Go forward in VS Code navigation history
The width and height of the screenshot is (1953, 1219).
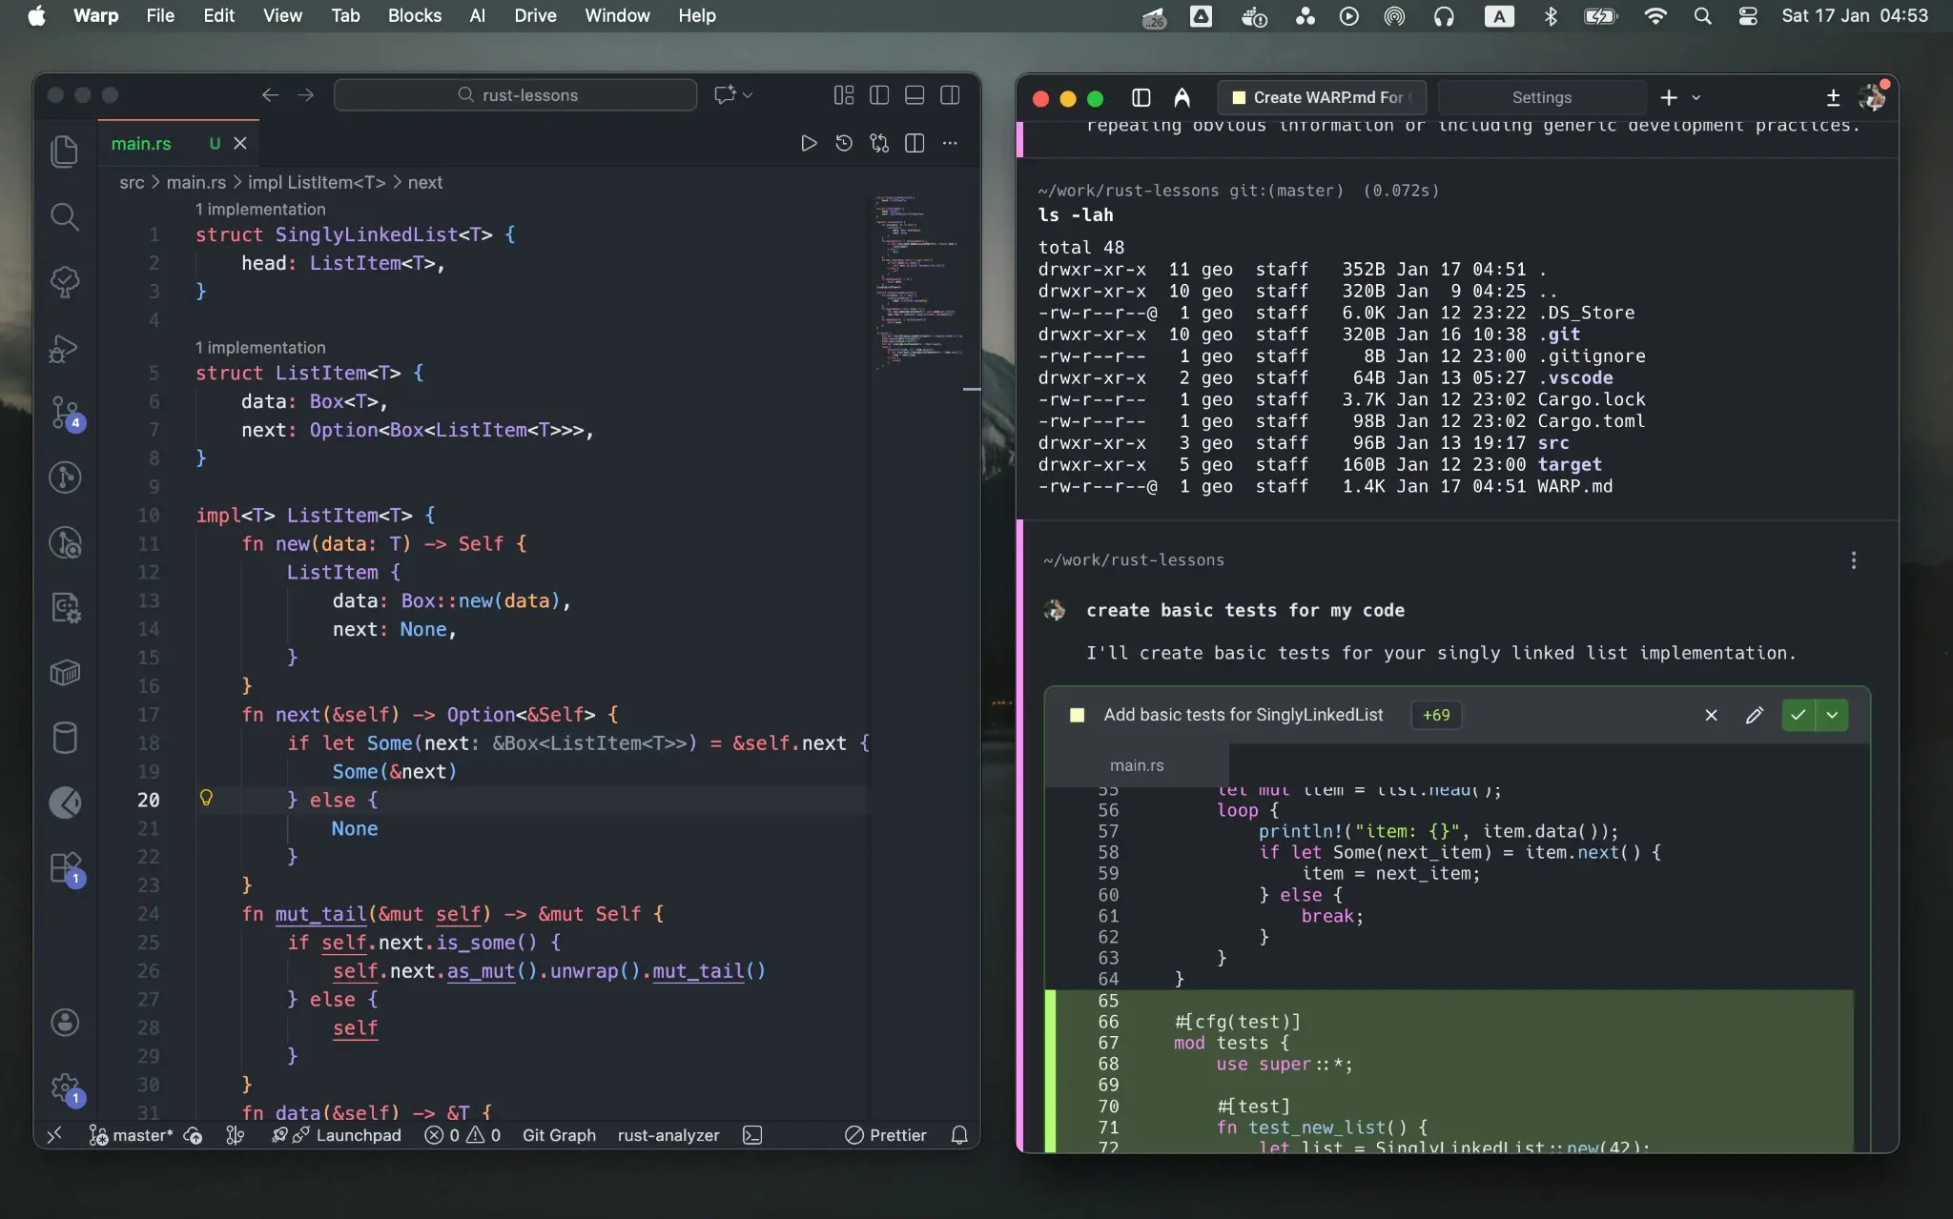click(305, 94)
